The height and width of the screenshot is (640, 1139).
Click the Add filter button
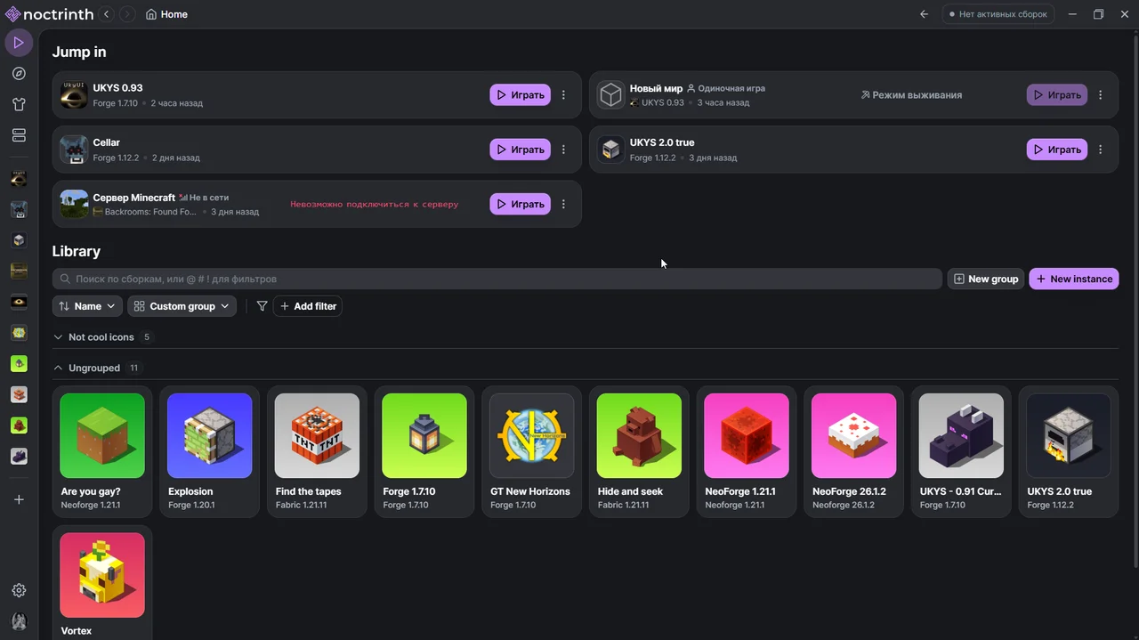pyautogui.click(x=308, y=306)
